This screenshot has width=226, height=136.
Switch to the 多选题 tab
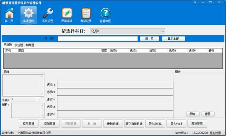pos(19,45)
